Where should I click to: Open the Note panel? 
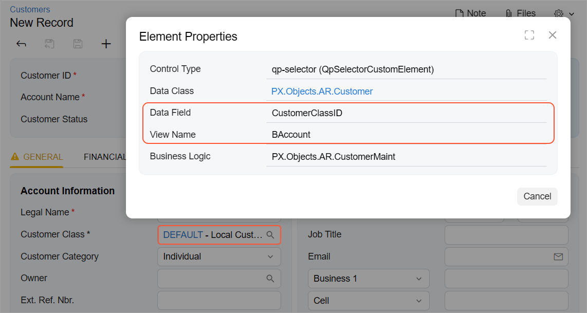click(470, 13)
